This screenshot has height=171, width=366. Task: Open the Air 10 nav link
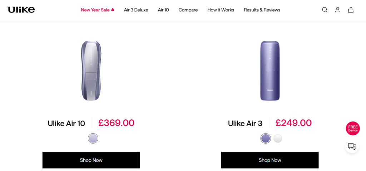(163, 10)
